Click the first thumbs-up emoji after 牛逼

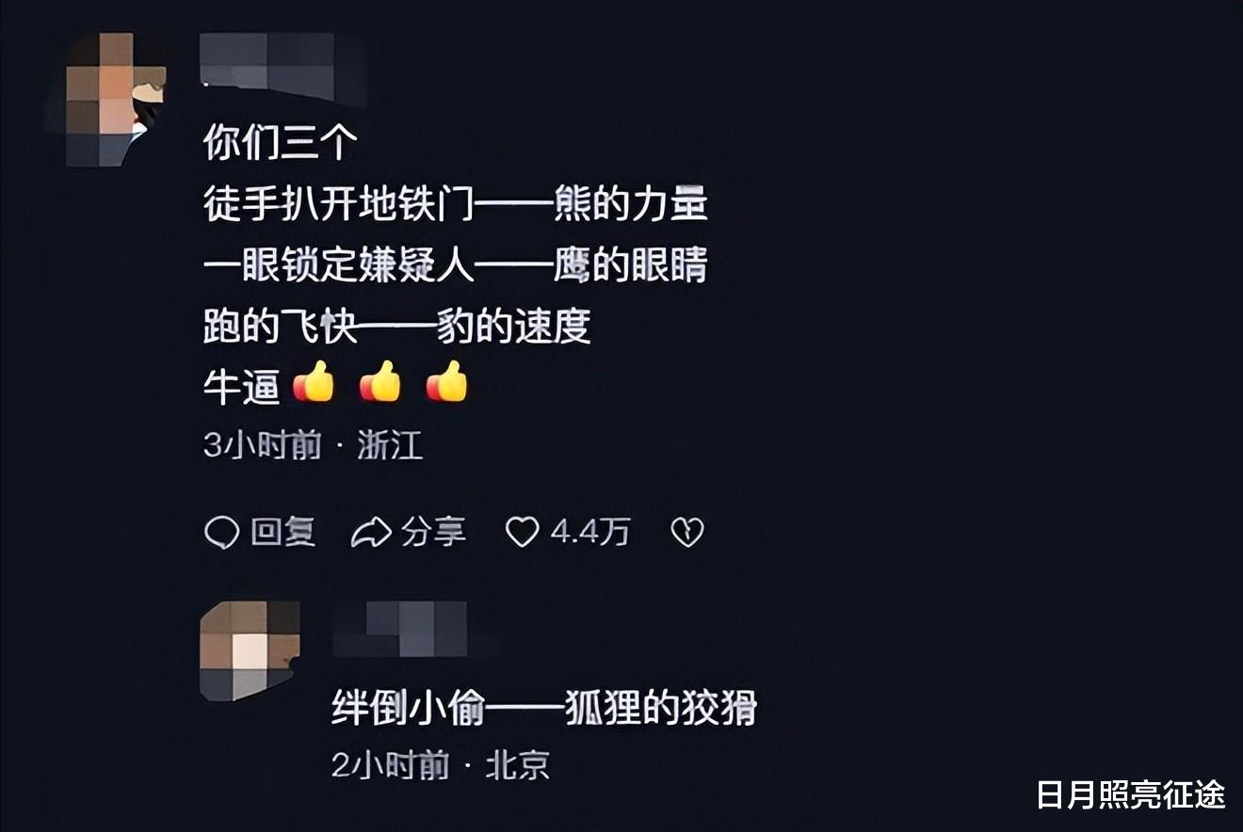click(x=314, y=382)
